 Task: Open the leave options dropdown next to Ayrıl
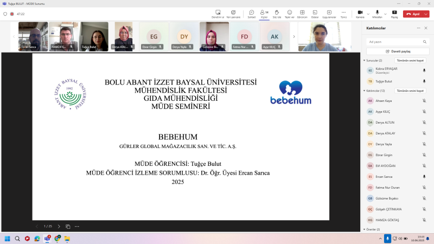coord(426,14)
